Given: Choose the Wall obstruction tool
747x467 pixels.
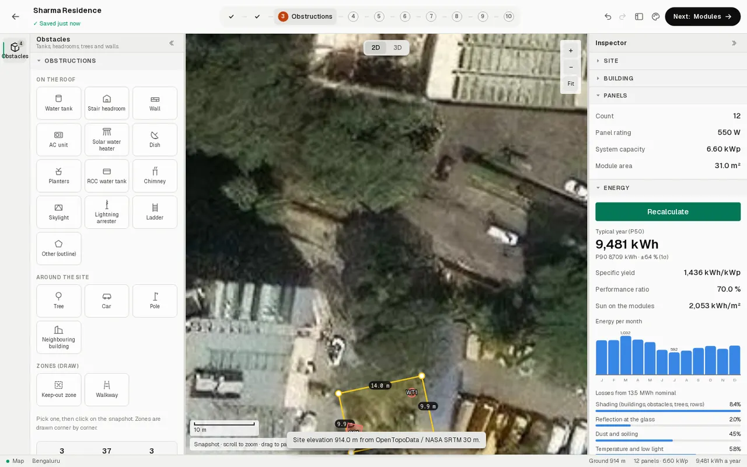Looking at the screenshot, I should coord(155,103).
